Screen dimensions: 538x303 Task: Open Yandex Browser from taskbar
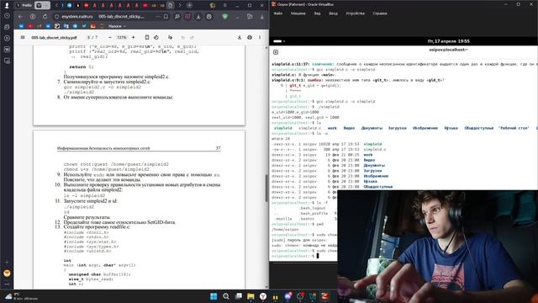click(263, 296)
